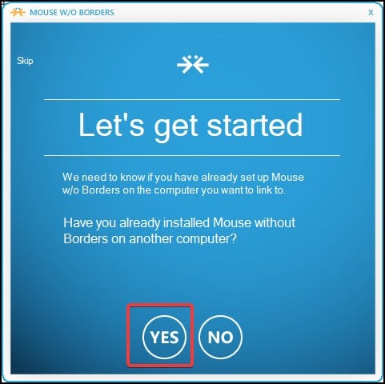Click the divider line below the heading
This screenshot has width=385, height=384.
192,155
